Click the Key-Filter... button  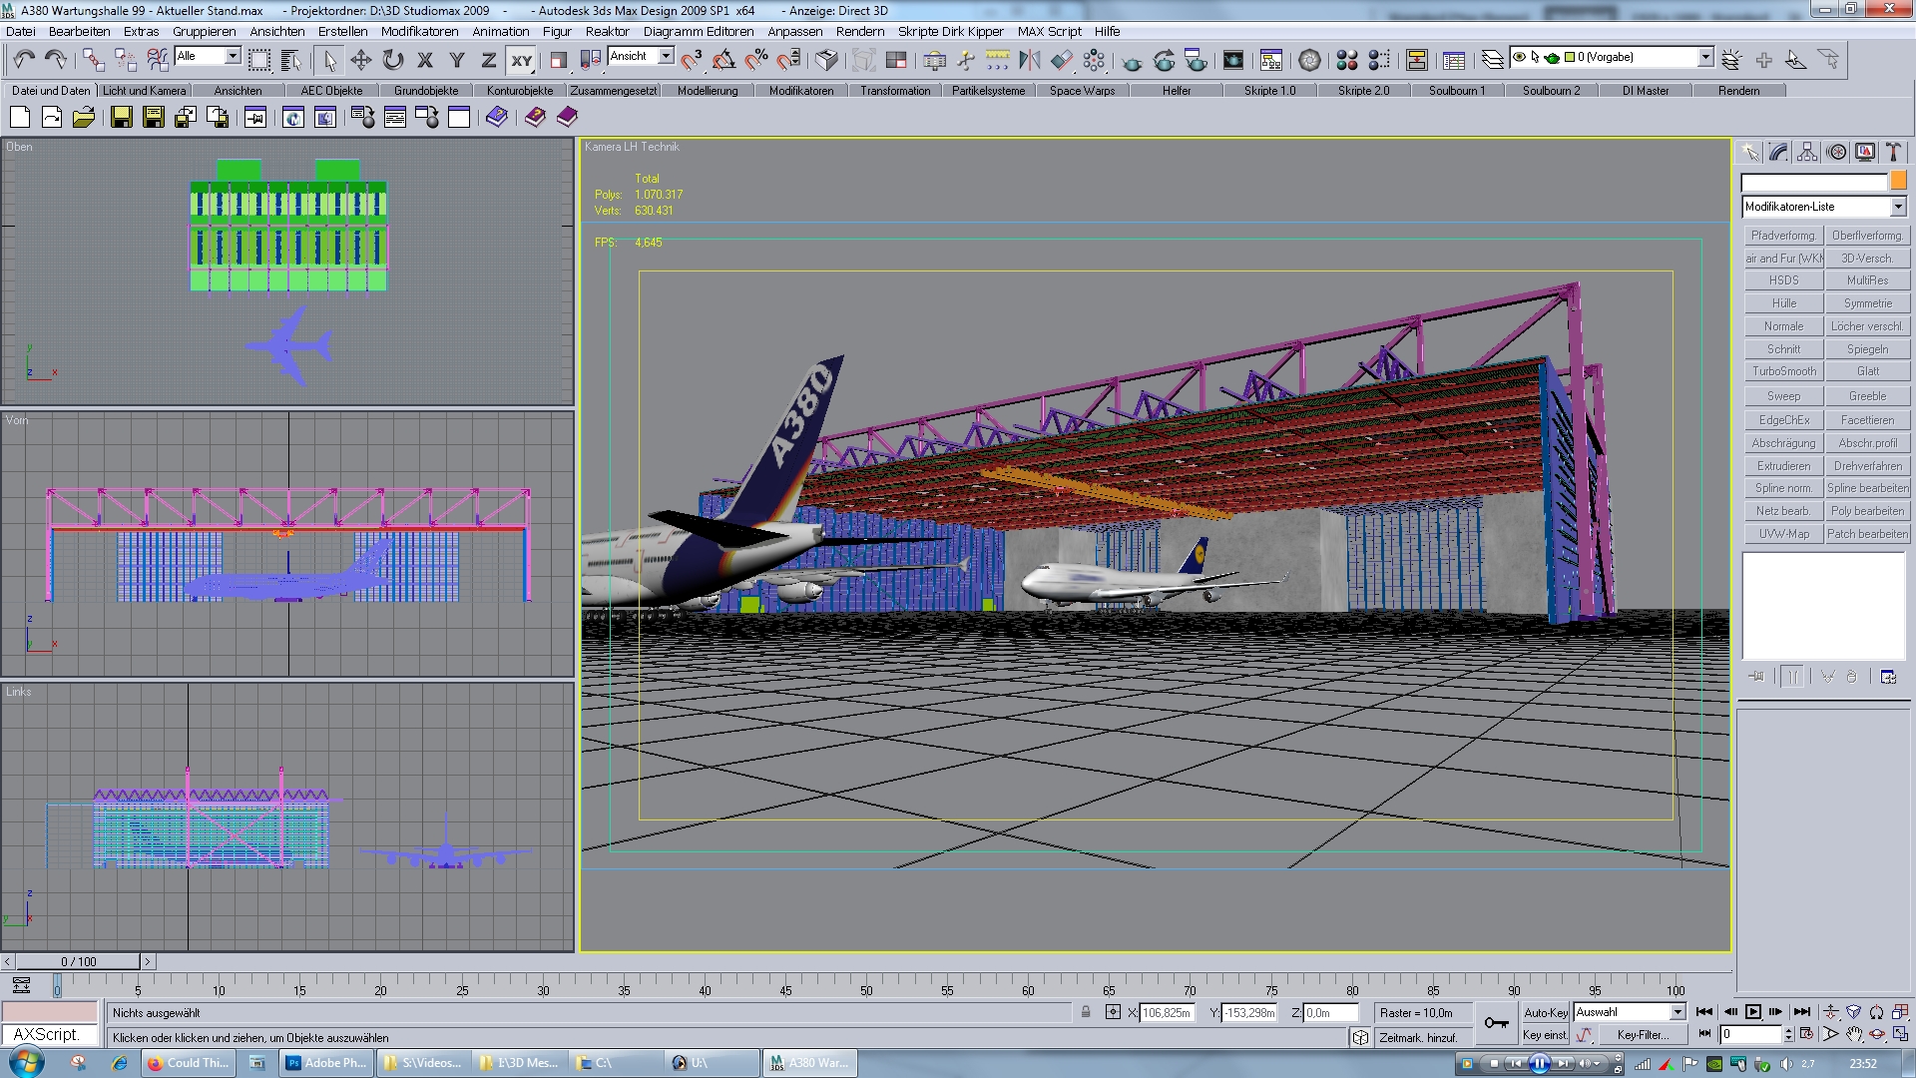[x=1643, y=1035]
